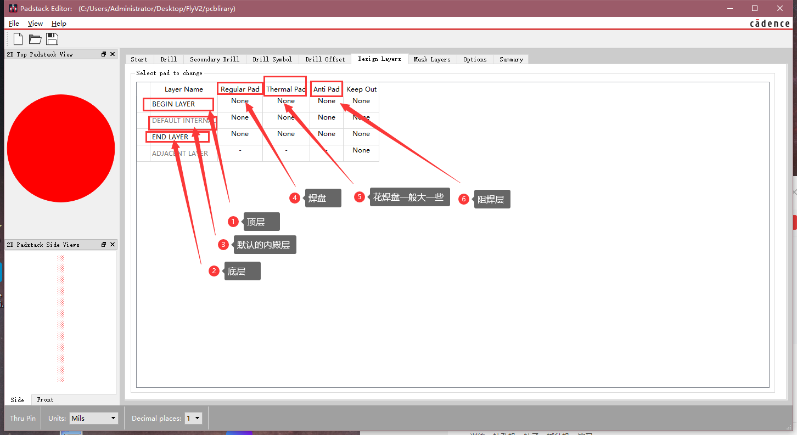Open the Units dropdown showing Mils

tap(93, 417)
